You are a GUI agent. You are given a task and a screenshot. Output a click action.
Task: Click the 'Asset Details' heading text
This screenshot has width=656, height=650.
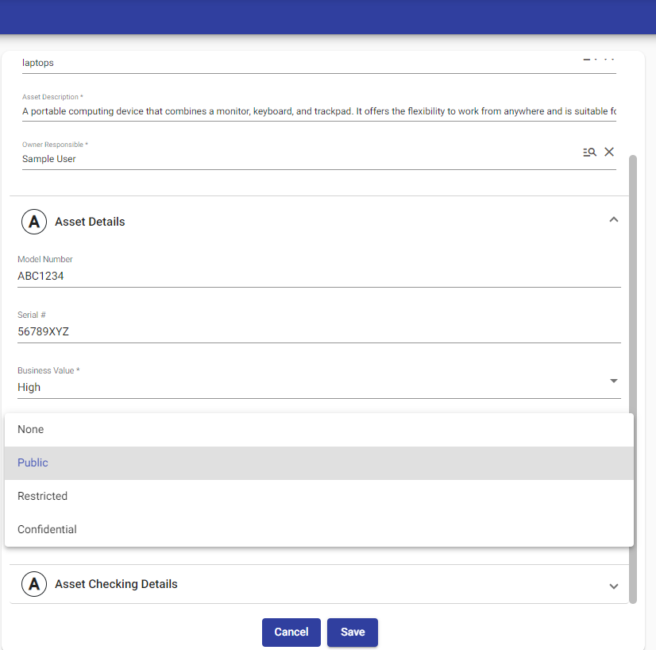tap(90, 222)
